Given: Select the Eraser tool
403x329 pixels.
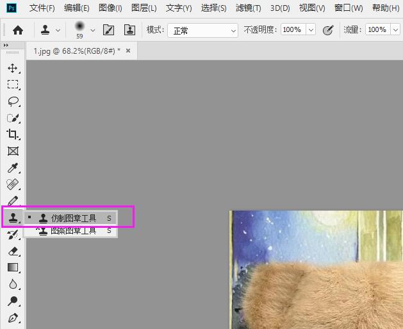Looking at the screenshot, I should coord(13,251).
